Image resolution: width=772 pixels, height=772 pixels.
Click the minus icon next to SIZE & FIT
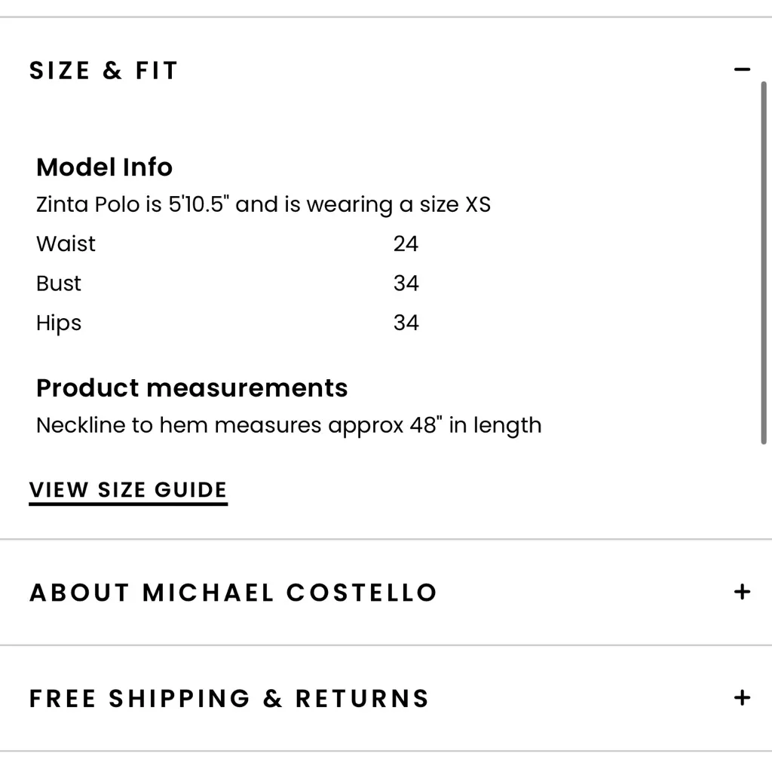tap(743, 69)
